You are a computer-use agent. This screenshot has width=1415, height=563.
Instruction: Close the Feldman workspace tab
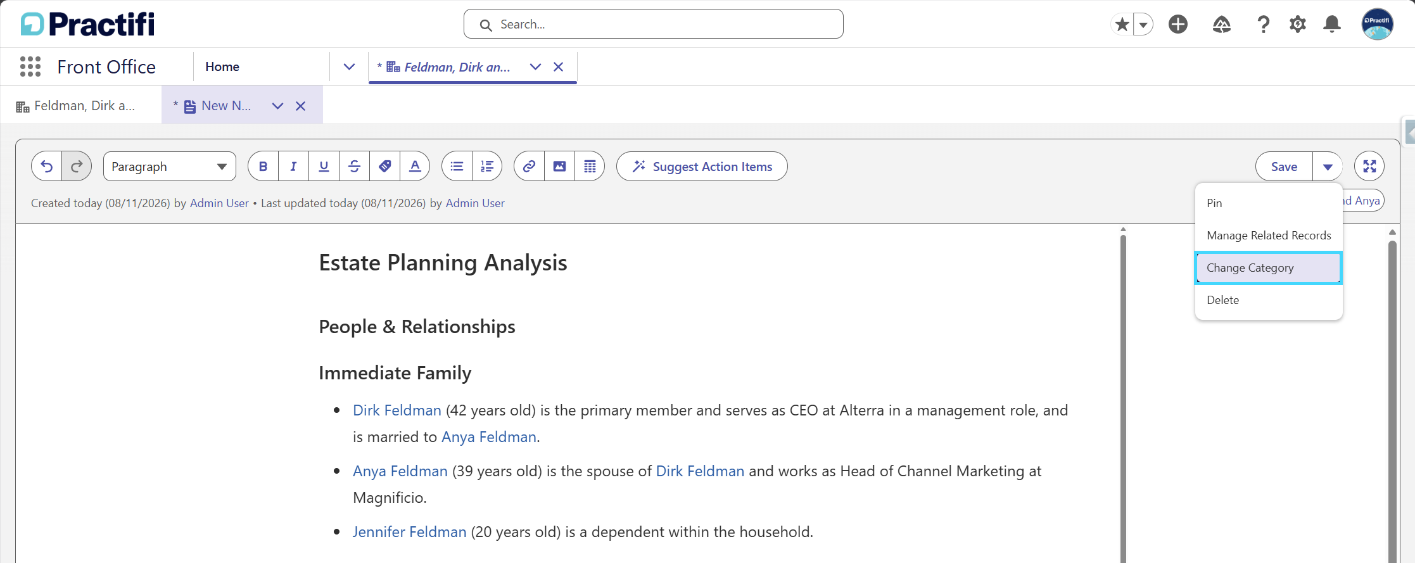(558, 66)
